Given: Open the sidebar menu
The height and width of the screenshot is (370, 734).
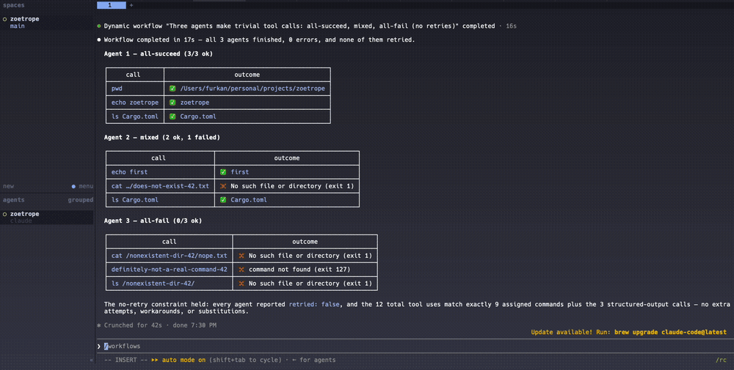Looking at the screenshot, I should (x=86, y=186).
